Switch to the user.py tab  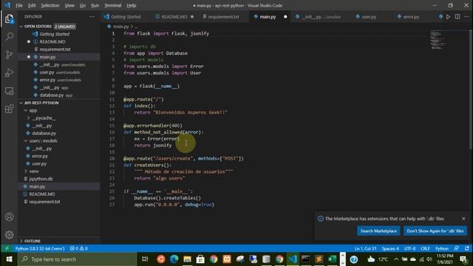click(369, 16)
